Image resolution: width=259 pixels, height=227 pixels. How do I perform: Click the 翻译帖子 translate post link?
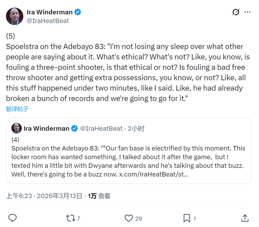[17, 109]
